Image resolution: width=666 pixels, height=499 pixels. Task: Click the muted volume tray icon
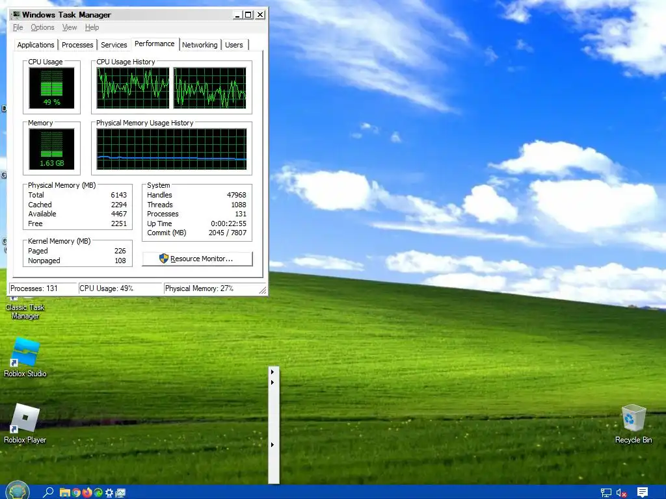click(x=621, y=493)
